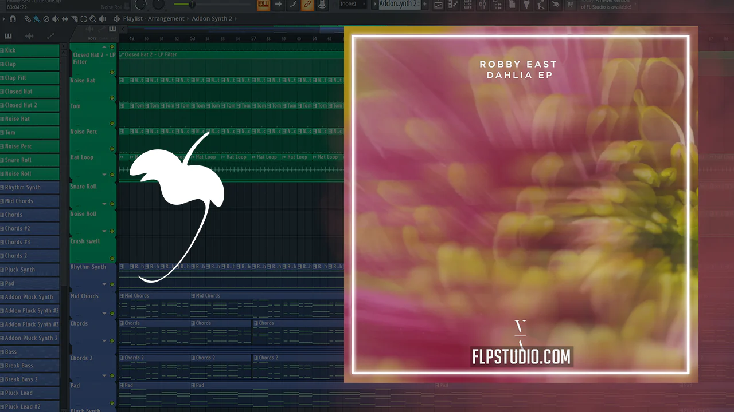
Task: Click the right-arrow auto scroll icon
Action: [279, 5]
